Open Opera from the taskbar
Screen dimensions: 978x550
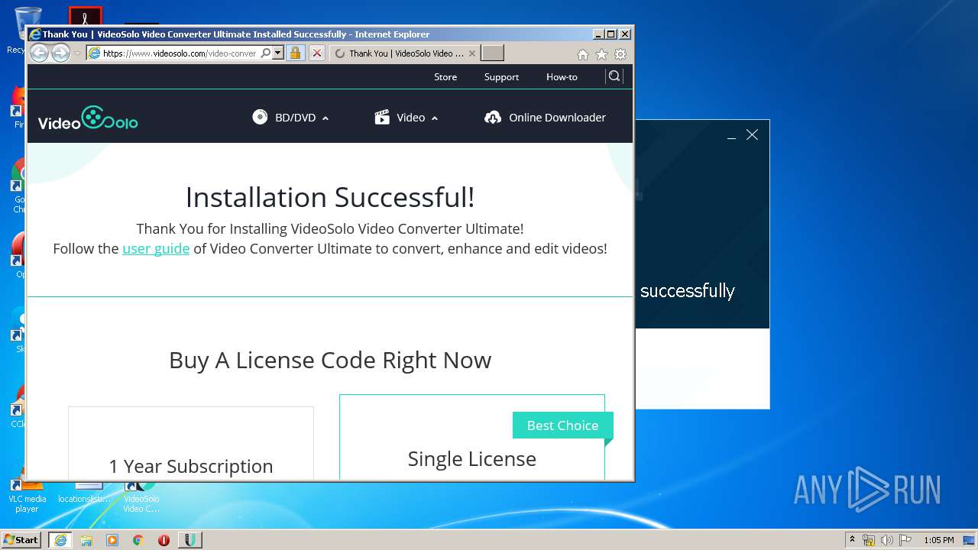click(x=164, y=540)
